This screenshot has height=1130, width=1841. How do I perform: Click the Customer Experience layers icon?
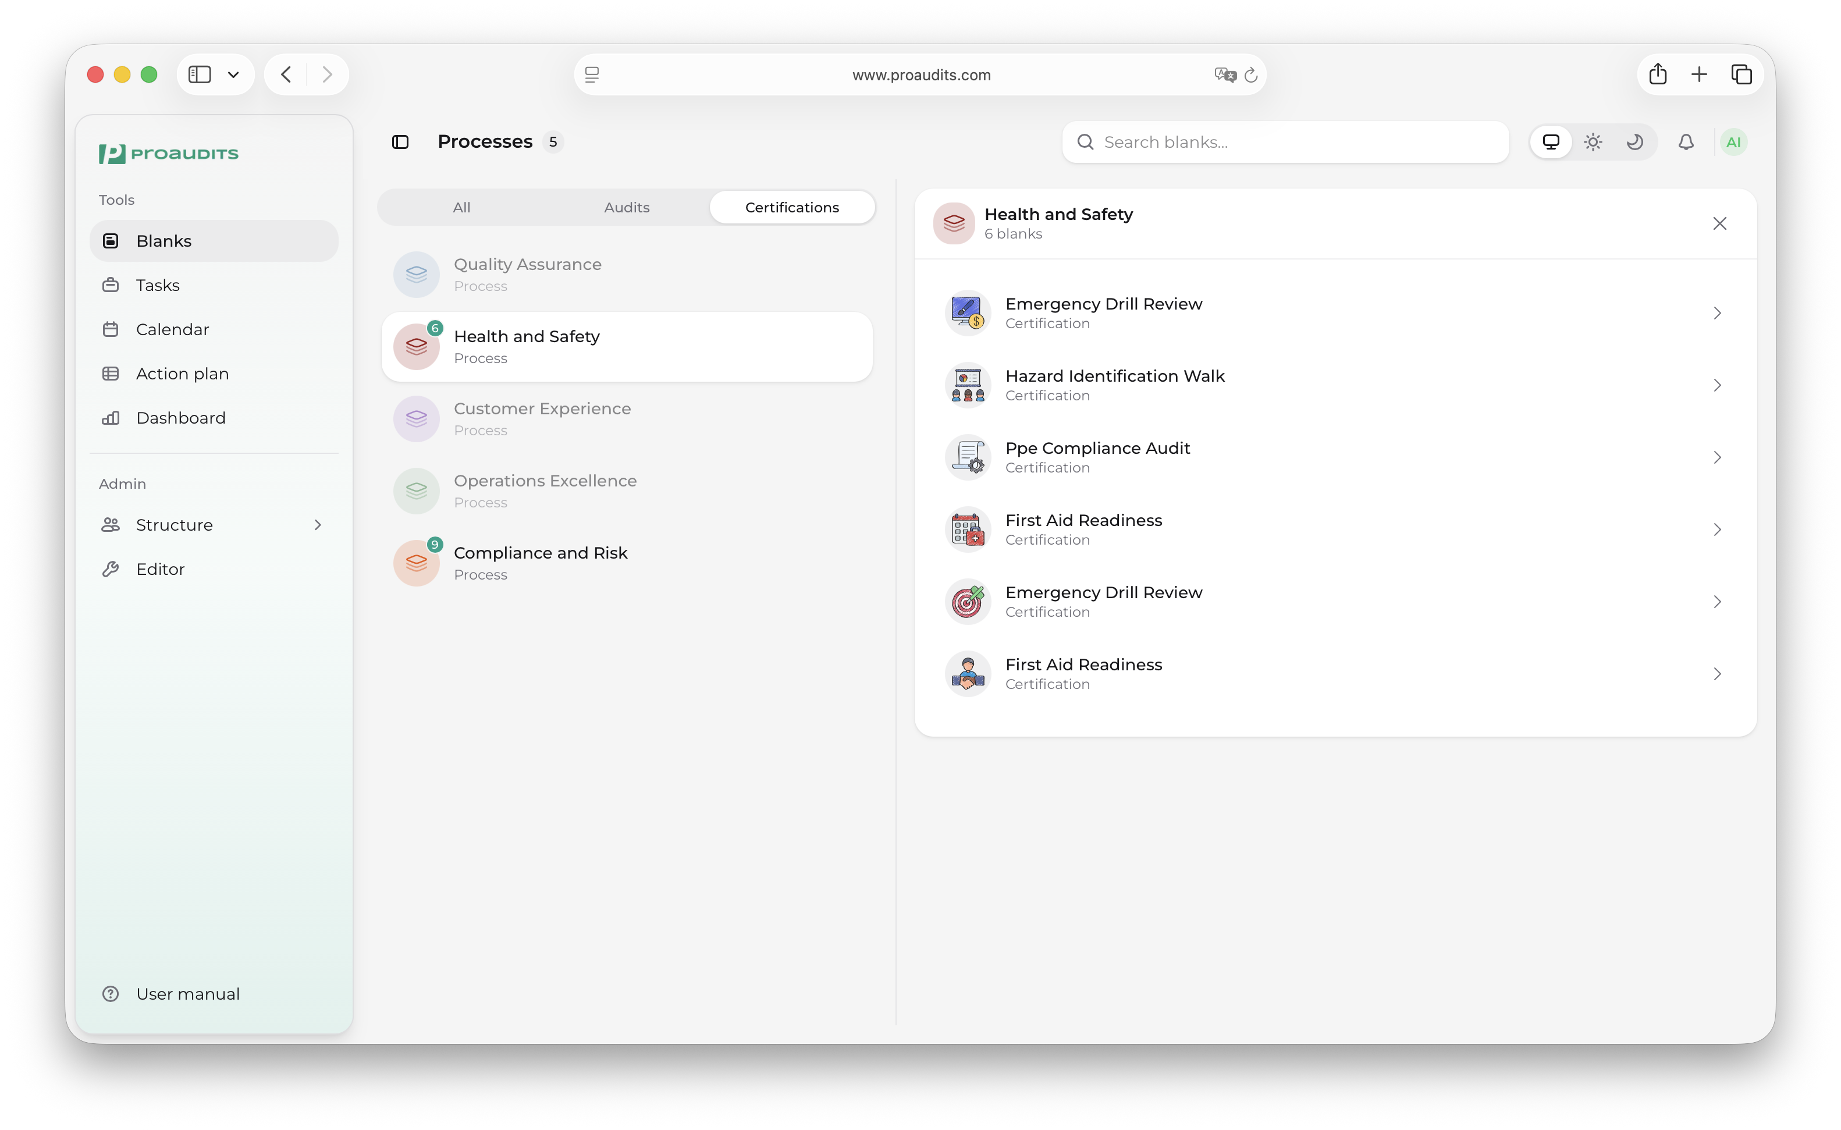(416, 418)
